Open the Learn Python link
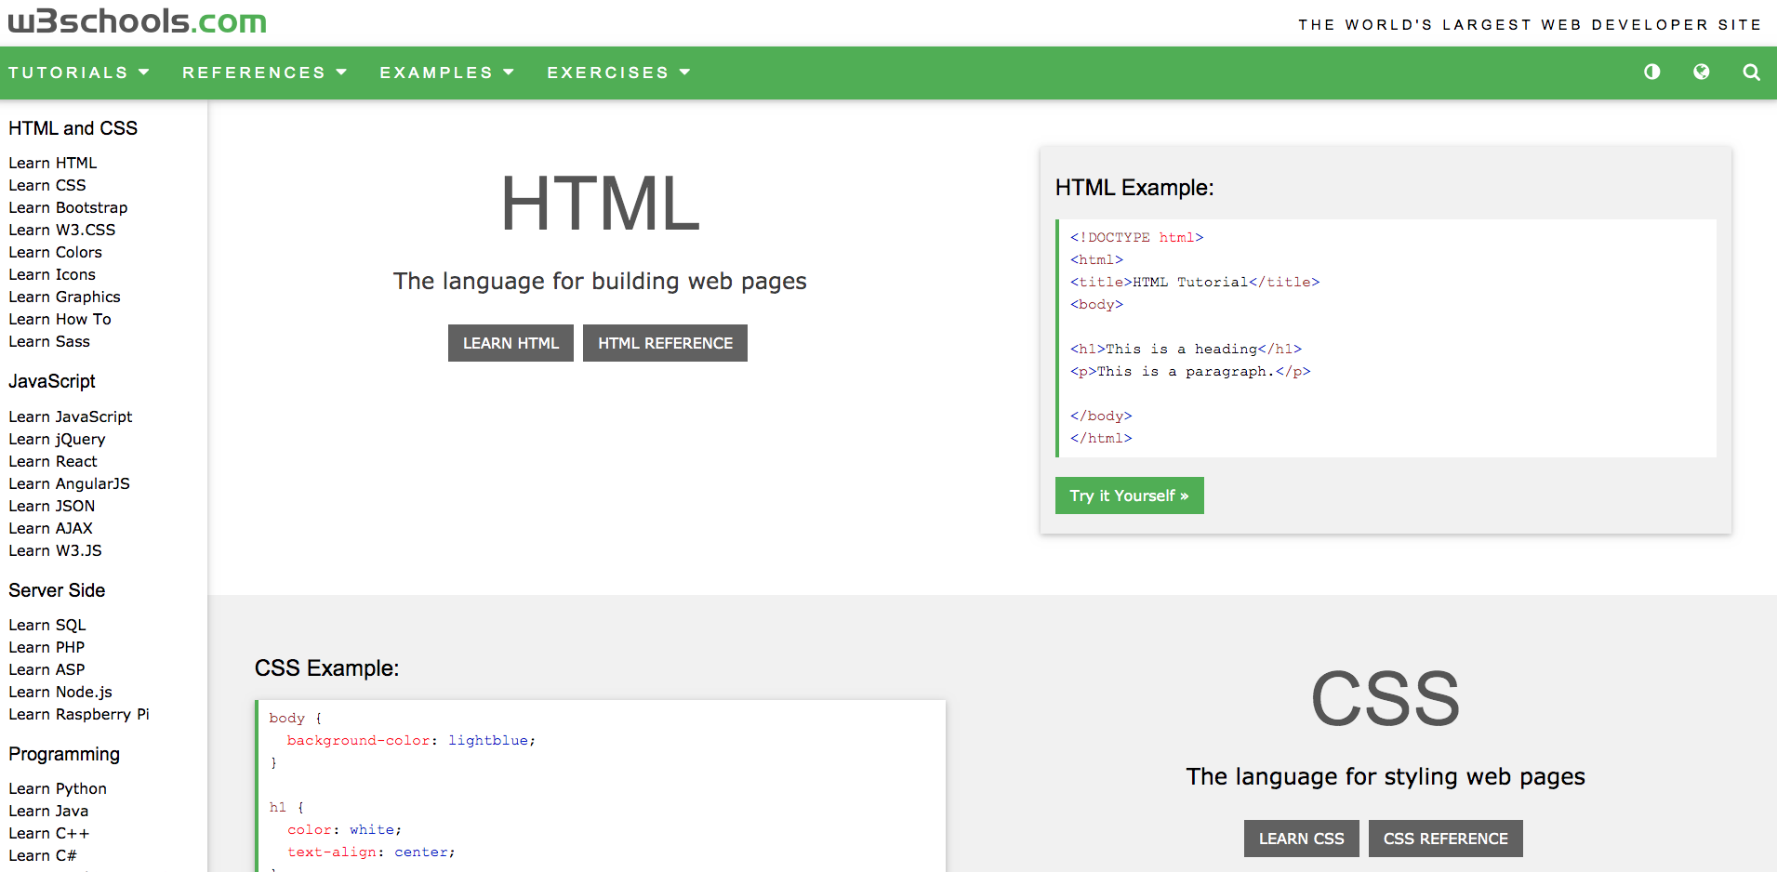Viewport: 1777px width, 872px height. (58, 788)
